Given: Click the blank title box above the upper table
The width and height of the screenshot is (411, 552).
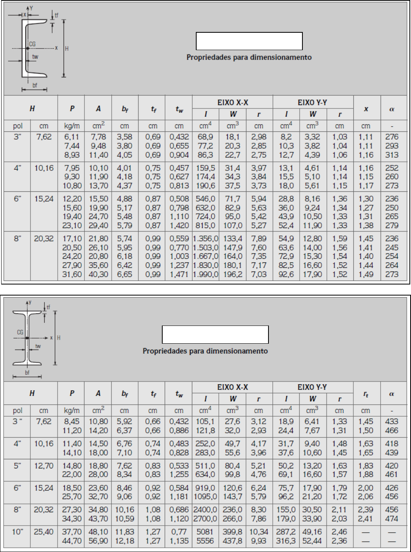Looking at the screenshot, I should [249, 41].
